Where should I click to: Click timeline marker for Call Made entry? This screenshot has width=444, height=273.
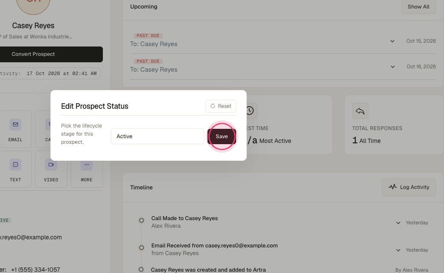[141, 221]
